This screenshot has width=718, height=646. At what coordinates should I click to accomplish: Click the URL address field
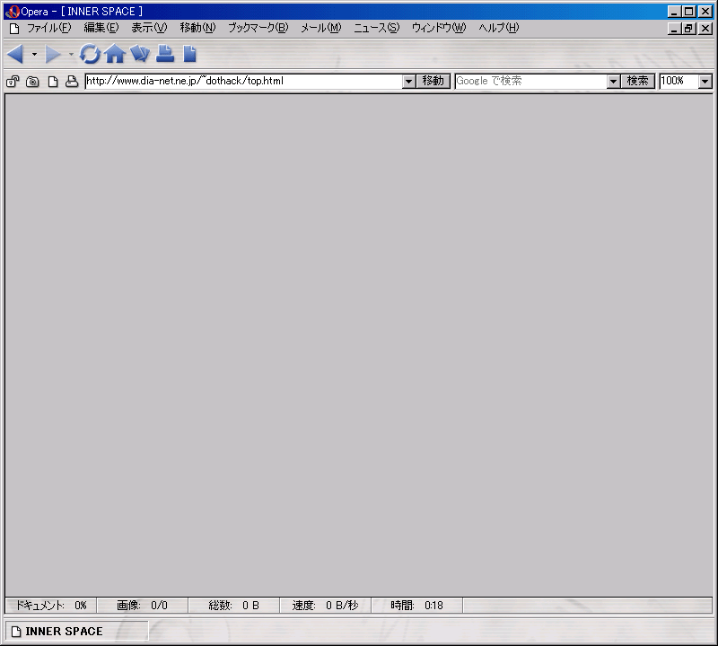pos(244,81)
